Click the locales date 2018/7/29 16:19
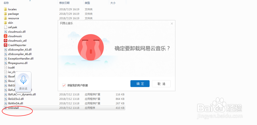 (69, 9)
